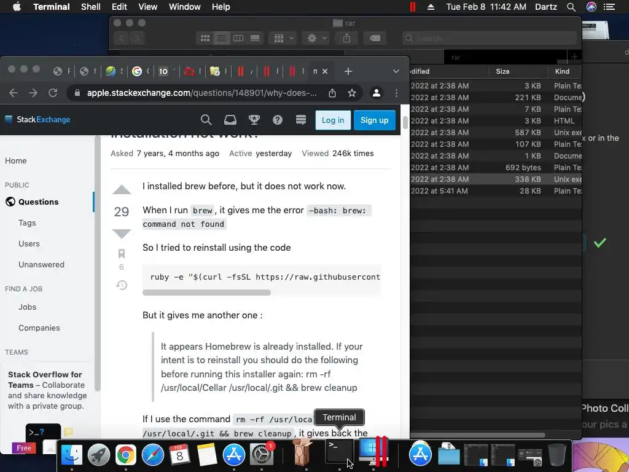
Task: Click the share page icon in address bar
Action: click(332, 93)
